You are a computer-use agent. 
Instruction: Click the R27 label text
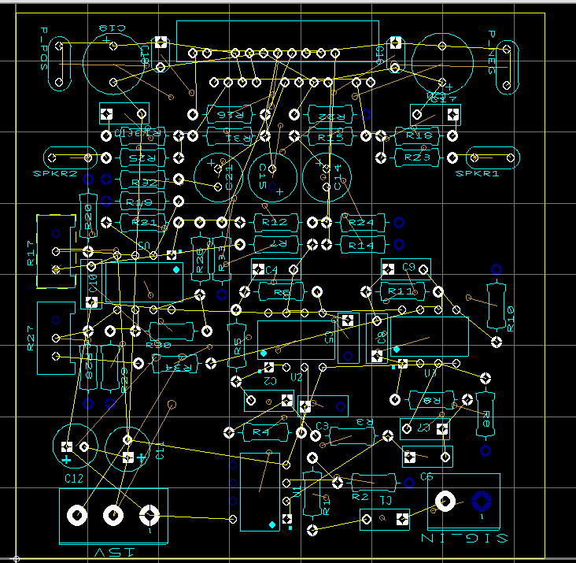31,338
